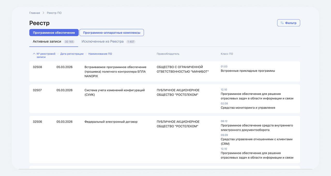Image resolution: width=331 pixels, height=176 pixels.
Task: Open Федеральный электронный договор entry
Action: click(x=111, y=122)
